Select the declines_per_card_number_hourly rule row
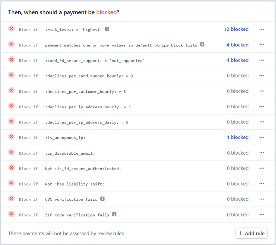This screenshot has width=276, height=245. (138, 76)
